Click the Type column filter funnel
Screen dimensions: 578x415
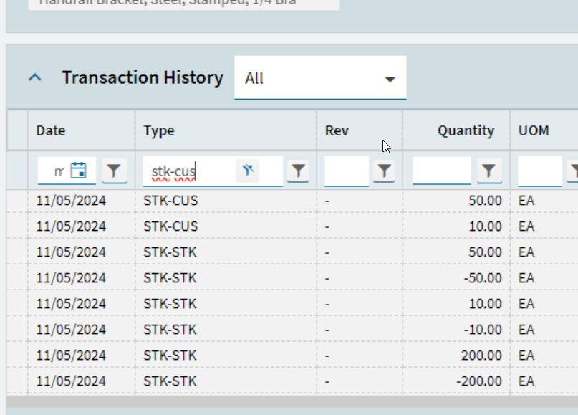pos(298,171)
